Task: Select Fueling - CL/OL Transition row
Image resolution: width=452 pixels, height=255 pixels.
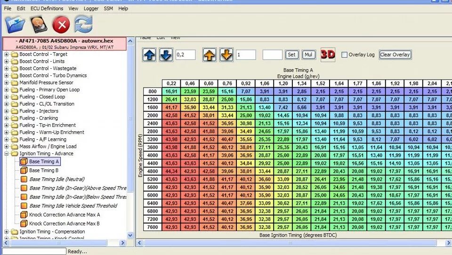Action: [47, 104]
